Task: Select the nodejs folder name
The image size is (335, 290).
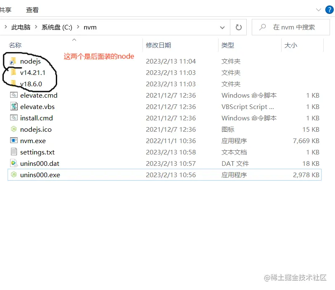Action: click(x=30, y=61)
